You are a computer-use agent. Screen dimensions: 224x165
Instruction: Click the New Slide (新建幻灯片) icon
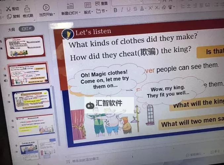click(x=70, y=6)
